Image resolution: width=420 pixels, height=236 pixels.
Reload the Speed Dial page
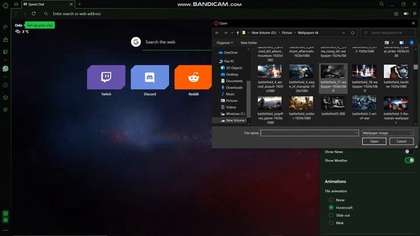tap(33, 14)
